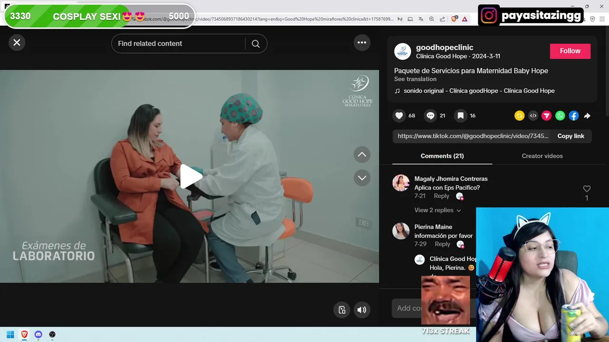The height and width of the screenshot is (342, 609).
Task: Click Pierina Maine commenter name
Action: point(433,227)
